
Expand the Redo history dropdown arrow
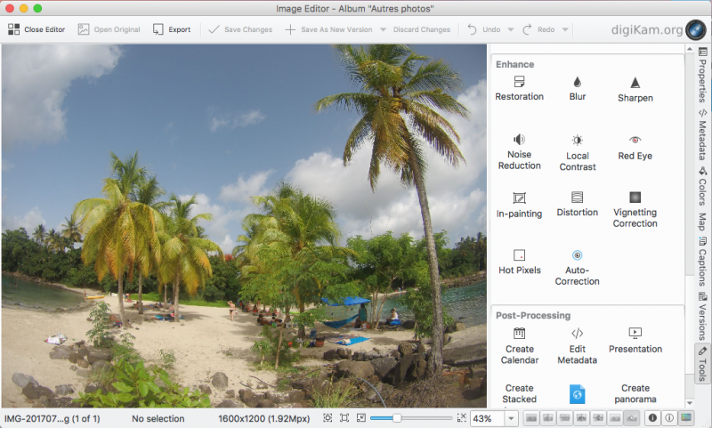[x=565, y=29]
